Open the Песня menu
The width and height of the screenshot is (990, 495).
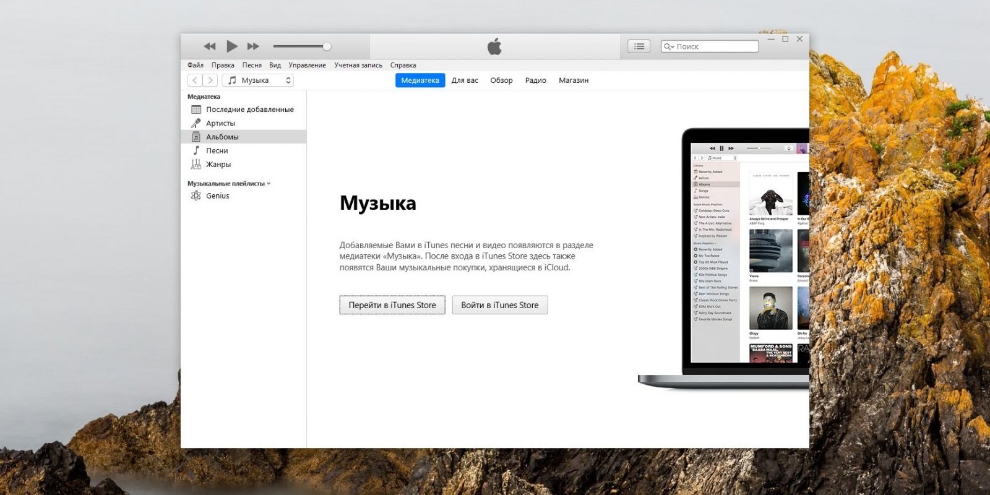tap(252, 65)
